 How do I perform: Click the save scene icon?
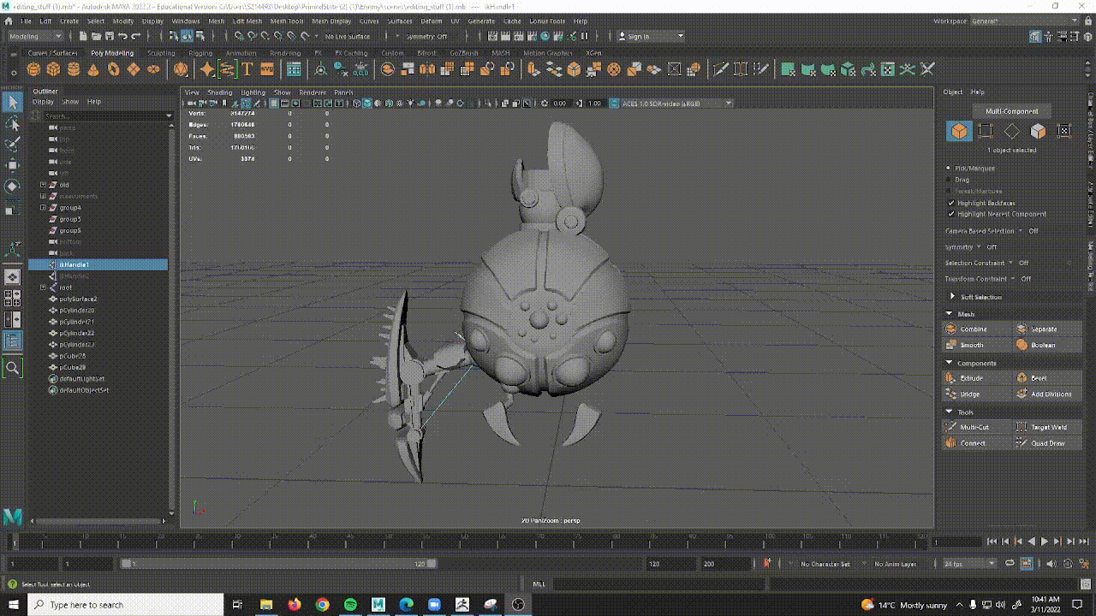[110, 36]
